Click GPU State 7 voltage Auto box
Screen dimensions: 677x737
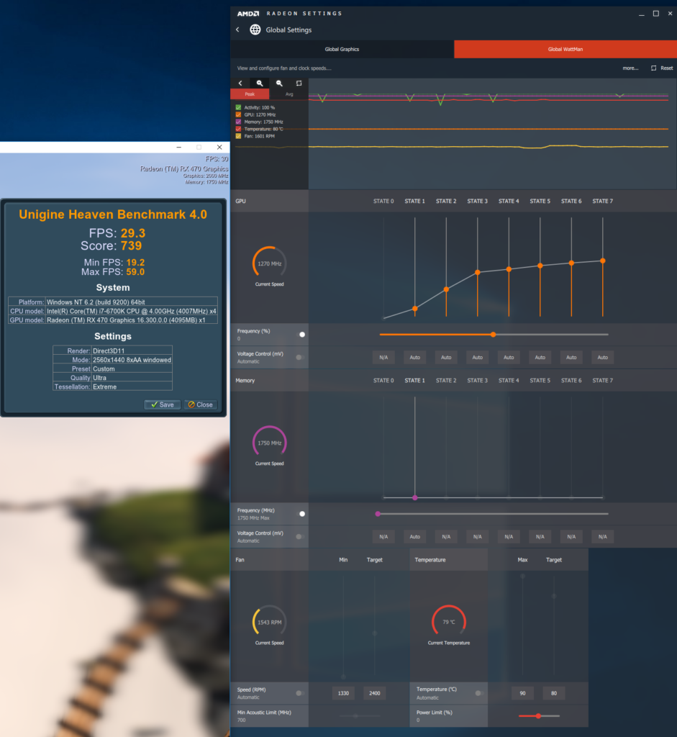(602, 357)
